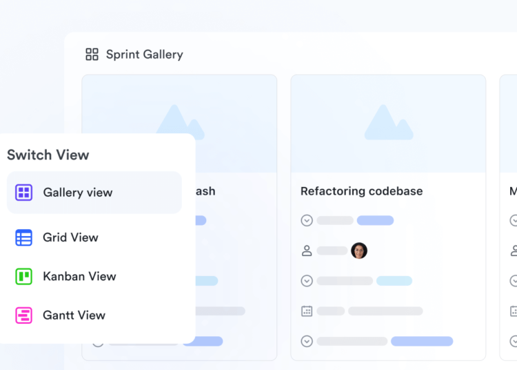Open Refactoring codebase card cover image
The image size is (517, 370).
coord(388,124)
